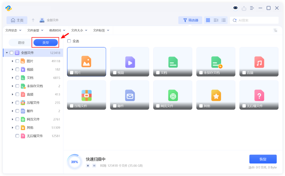Click in the AI搜索 search field
Viewport: 285px width, 176px height.
[x=254, y=20]
